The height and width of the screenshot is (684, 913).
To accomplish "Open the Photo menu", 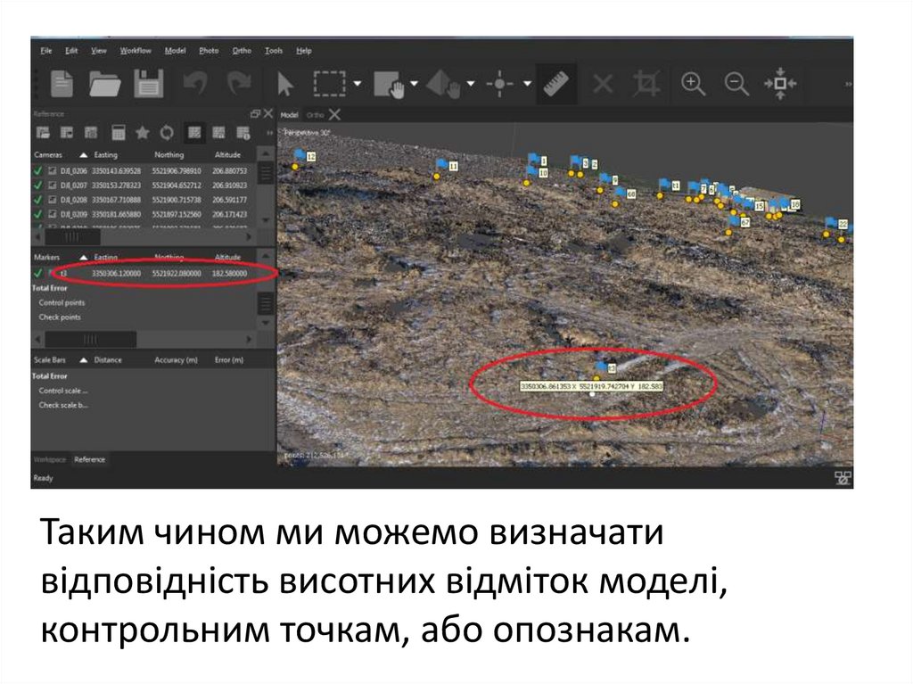I will 209,51.
